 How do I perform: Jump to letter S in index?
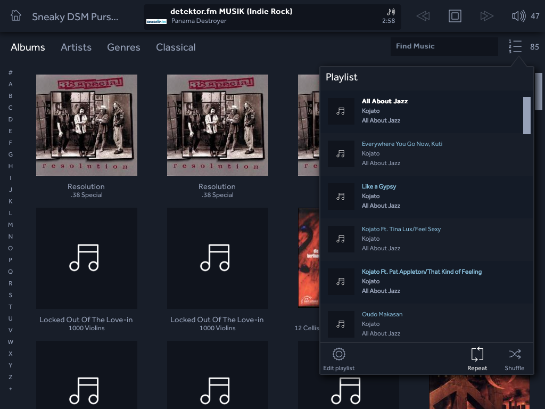(x=11, y=295)
